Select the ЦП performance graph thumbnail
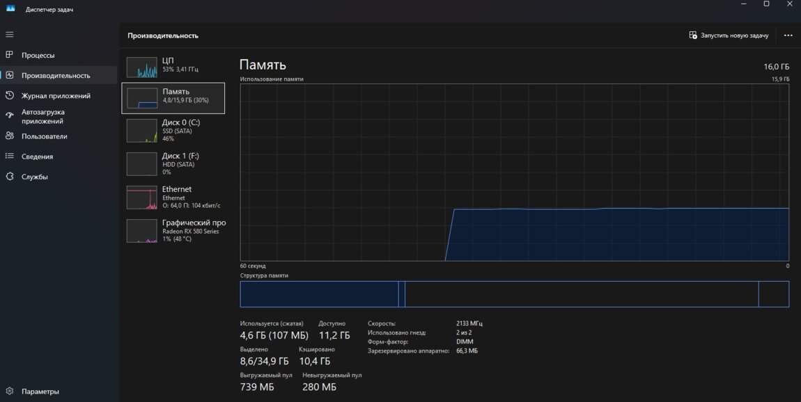Screen dimensions: 801x402 click(141, 67)
